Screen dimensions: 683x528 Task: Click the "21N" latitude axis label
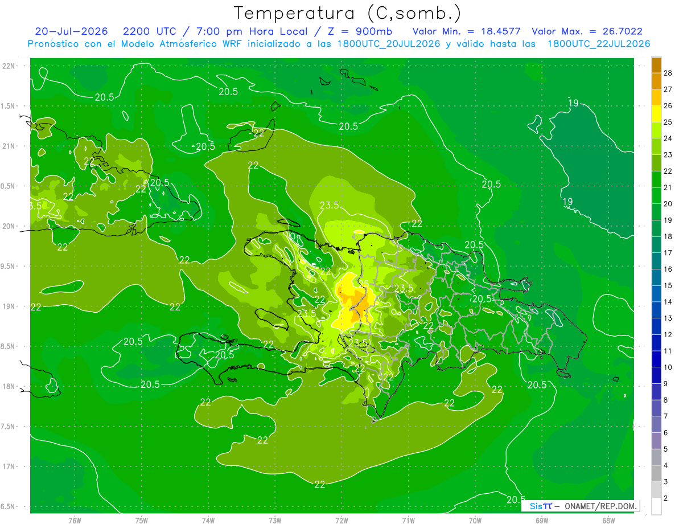point(10,146)
